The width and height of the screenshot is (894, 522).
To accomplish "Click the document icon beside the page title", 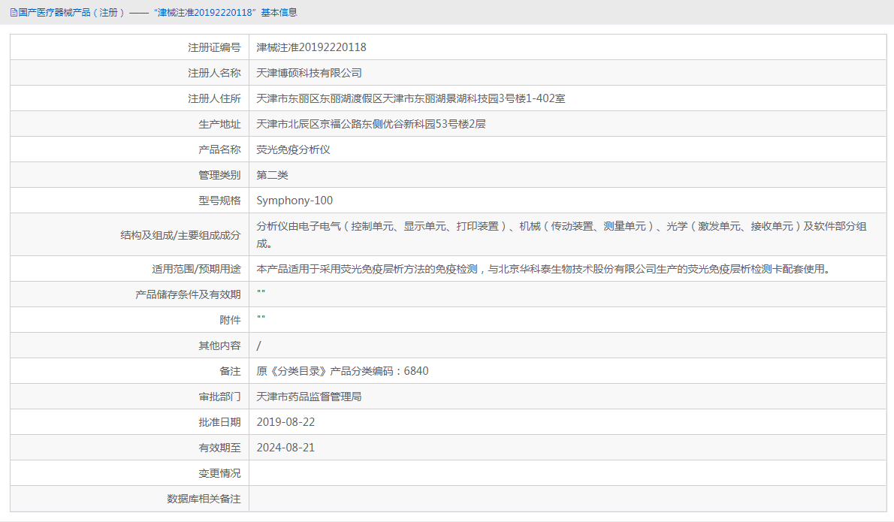I will 14,13.
